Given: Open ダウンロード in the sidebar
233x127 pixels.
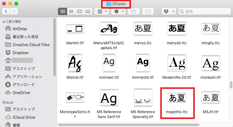Looking at the screenshot, I should (x=20, y=85).
